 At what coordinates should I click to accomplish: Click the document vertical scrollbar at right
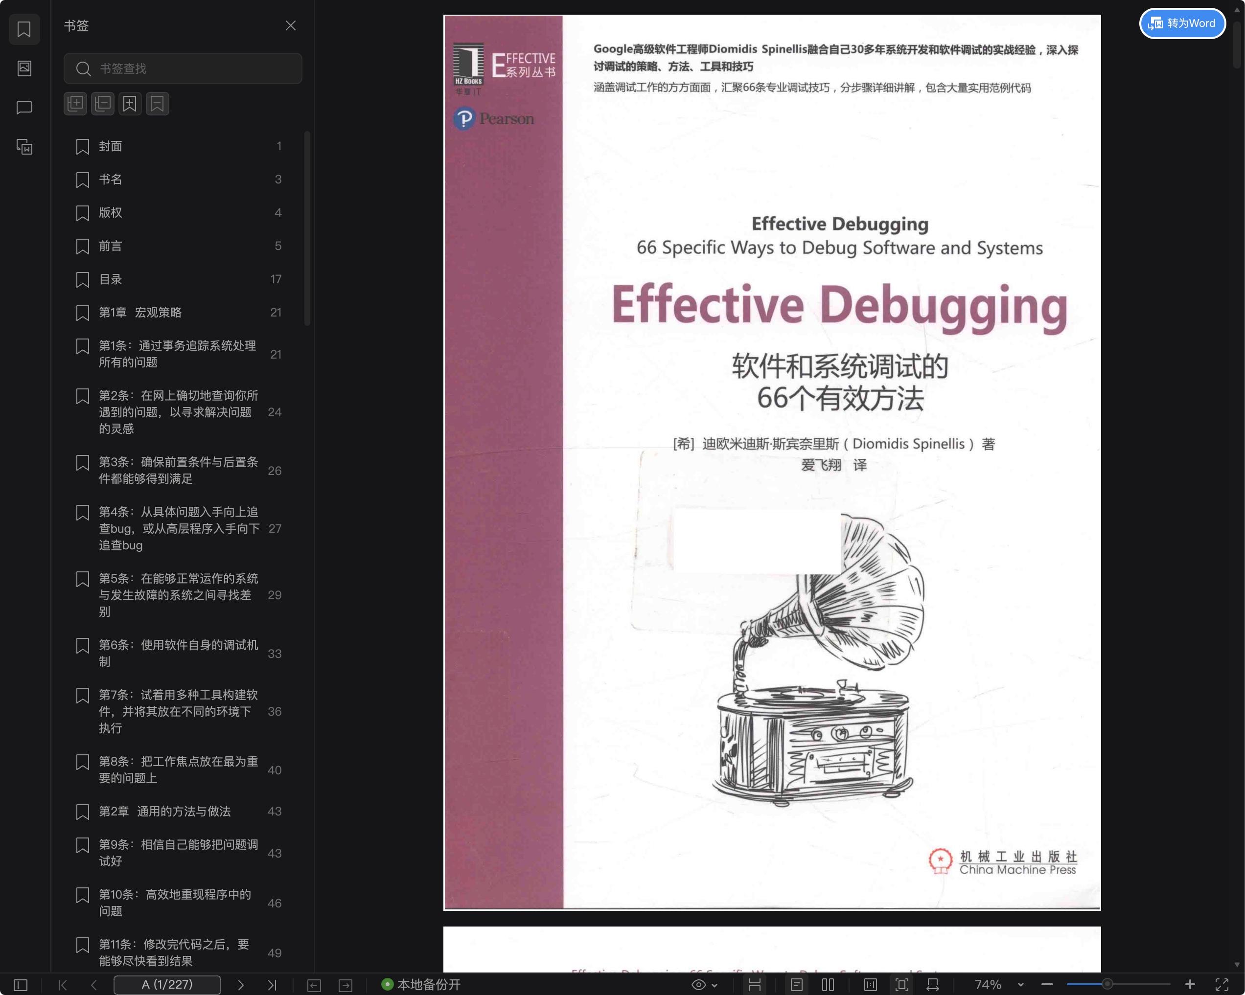coord(1237,45)
